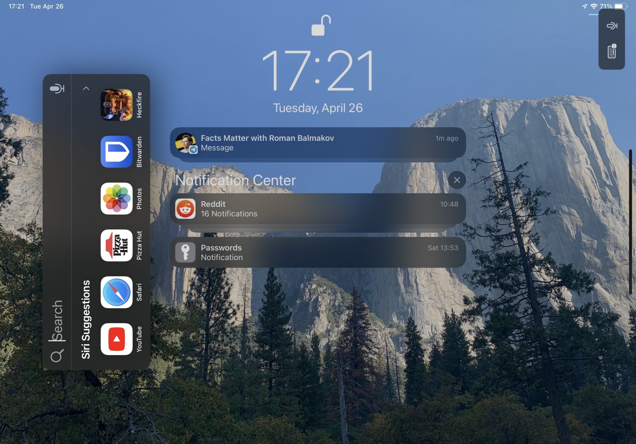Open the Photos app icon
The image size is (636, 444).
tap(116, 199)
